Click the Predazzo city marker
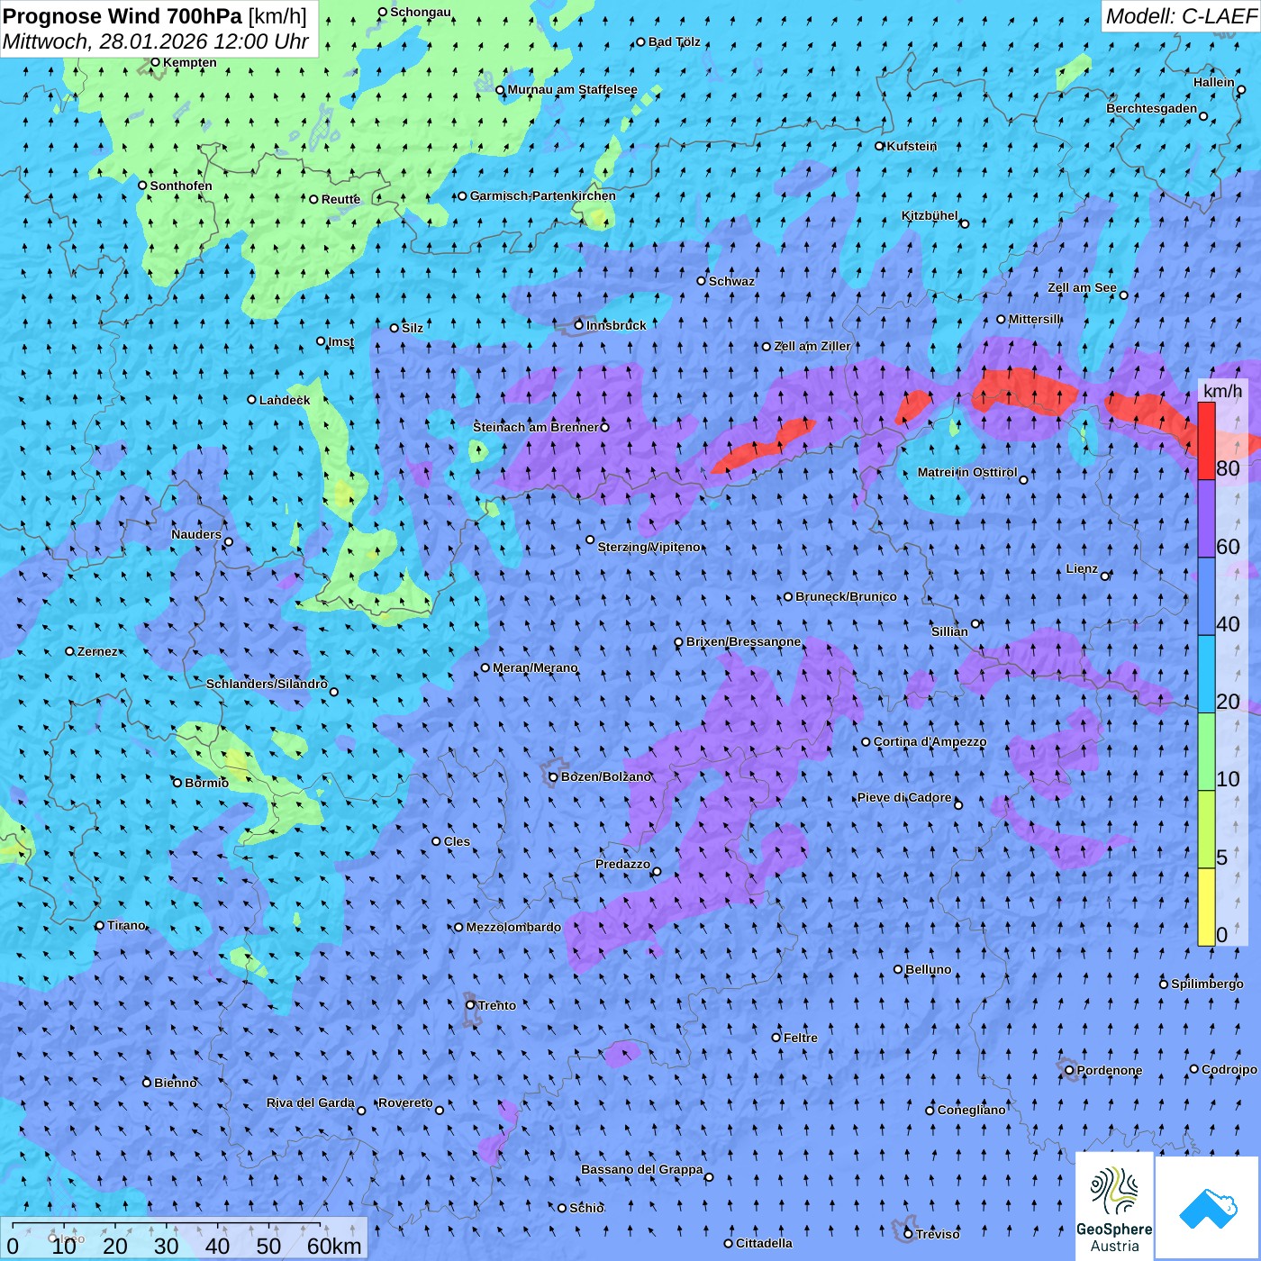Screen dimensions: 1261x1261 click(657, 871)
